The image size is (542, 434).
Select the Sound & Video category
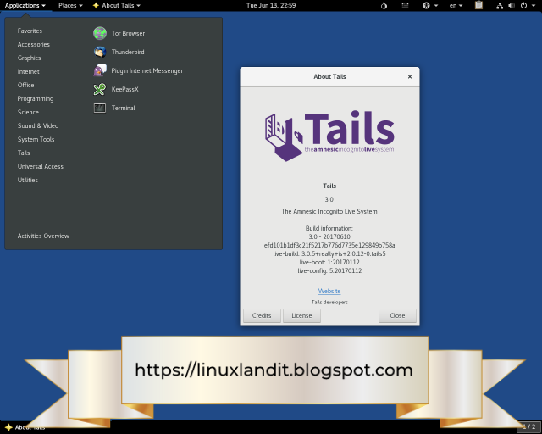point(38,125)
